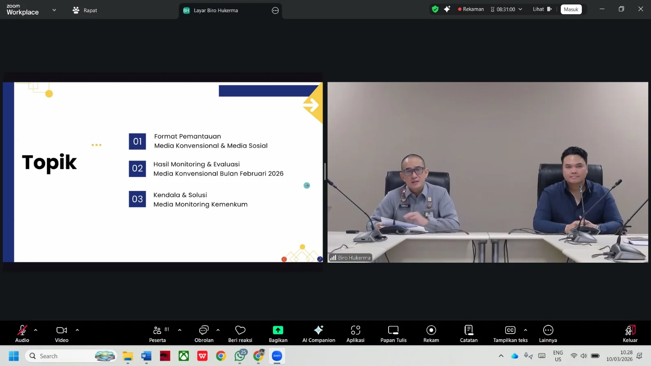The height and width of the screenshot is (366, 651).
Task: Leave the meeting via Keluar button
Action: pyautogui.click(x=630, y=333)
